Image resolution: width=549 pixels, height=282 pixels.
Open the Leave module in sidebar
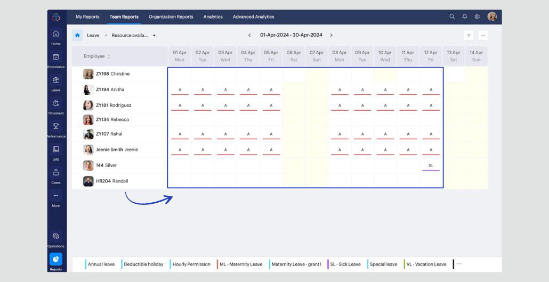coord(55,80)
